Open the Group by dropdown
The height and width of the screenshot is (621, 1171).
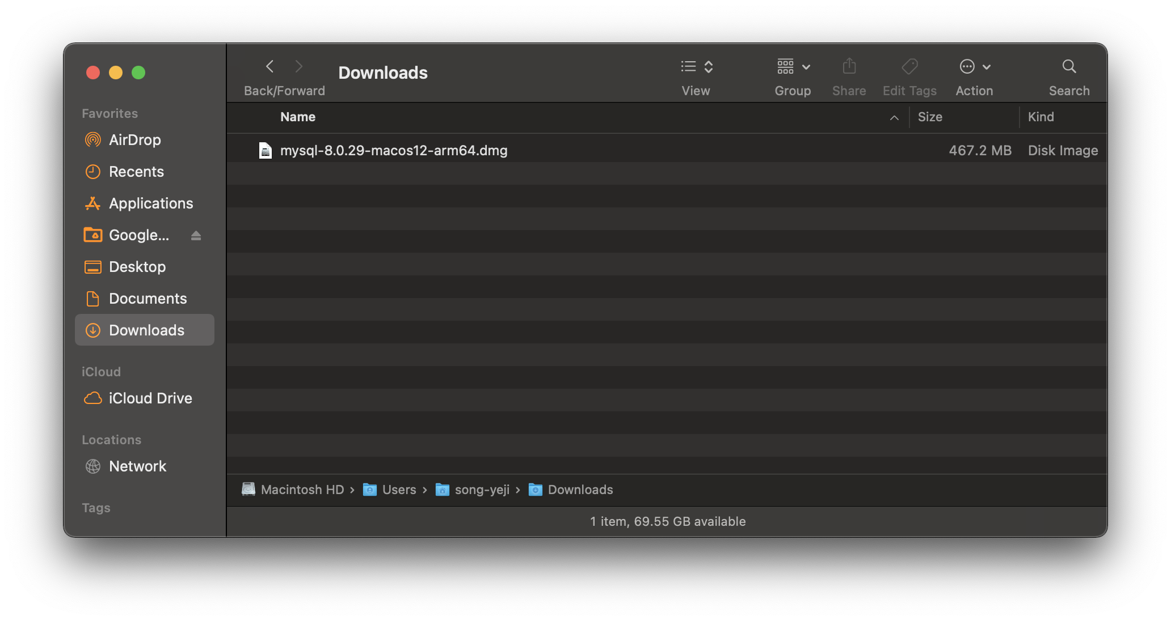[x=793, y=67]
